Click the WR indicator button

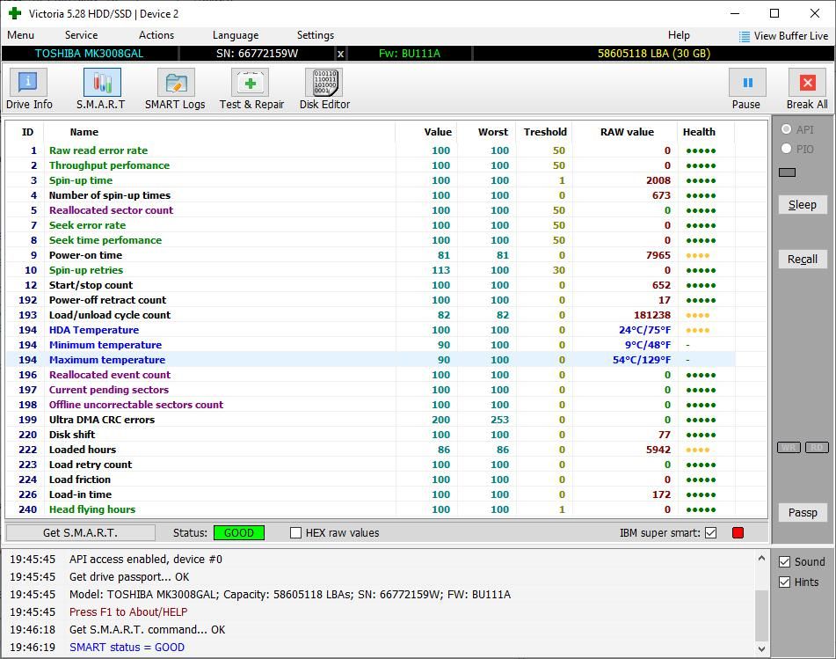(x=789, y=447)
